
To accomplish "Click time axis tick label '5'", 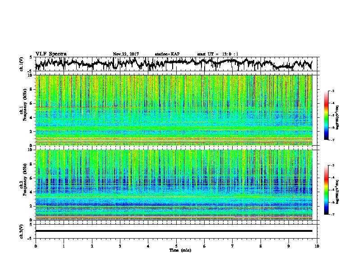I will coord(176,246).
